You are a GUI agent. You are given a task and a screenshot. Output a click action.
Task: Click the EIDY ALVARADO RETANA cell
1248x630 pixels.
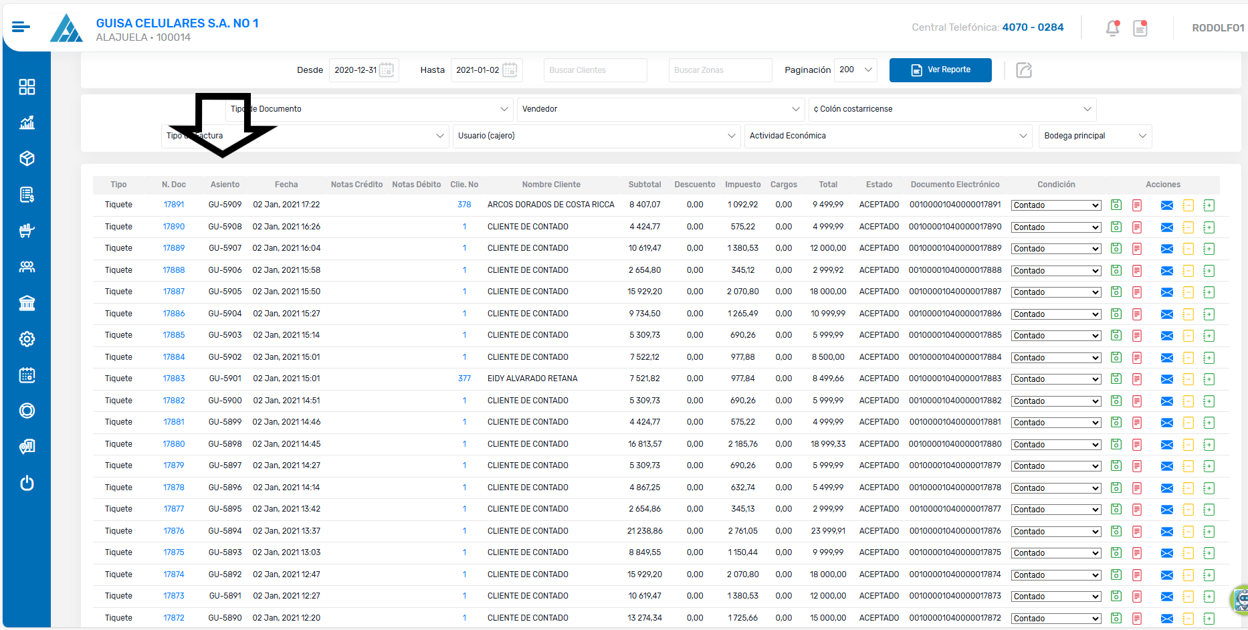[532, 379]
